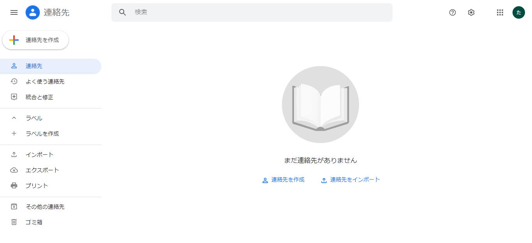Open the Google apps grid
Screen dimensions: 532x243
tap(500, 12)
